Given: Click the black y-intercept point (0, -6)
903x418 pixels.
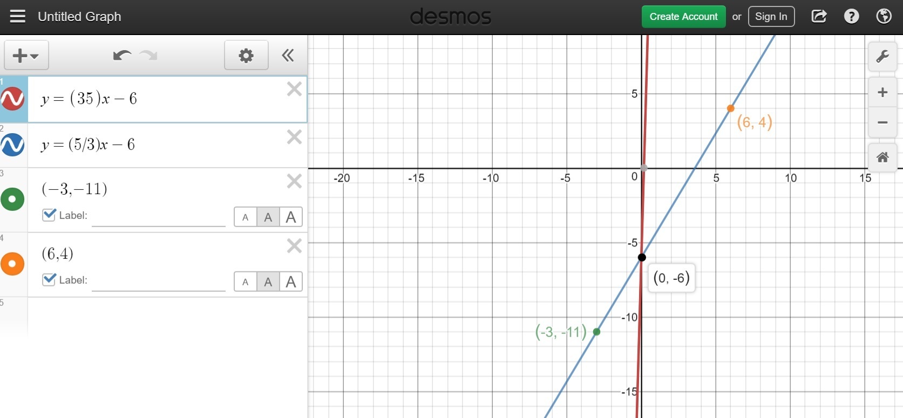Looking at the screenshot, I should click(x=642, y=257).
